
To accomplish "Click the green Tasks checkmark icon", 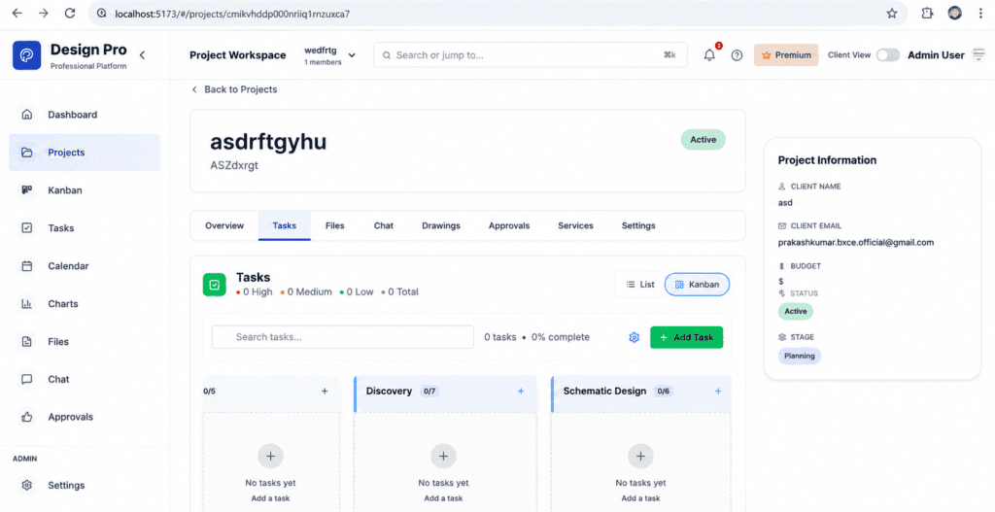I will (x=215, y=285).
